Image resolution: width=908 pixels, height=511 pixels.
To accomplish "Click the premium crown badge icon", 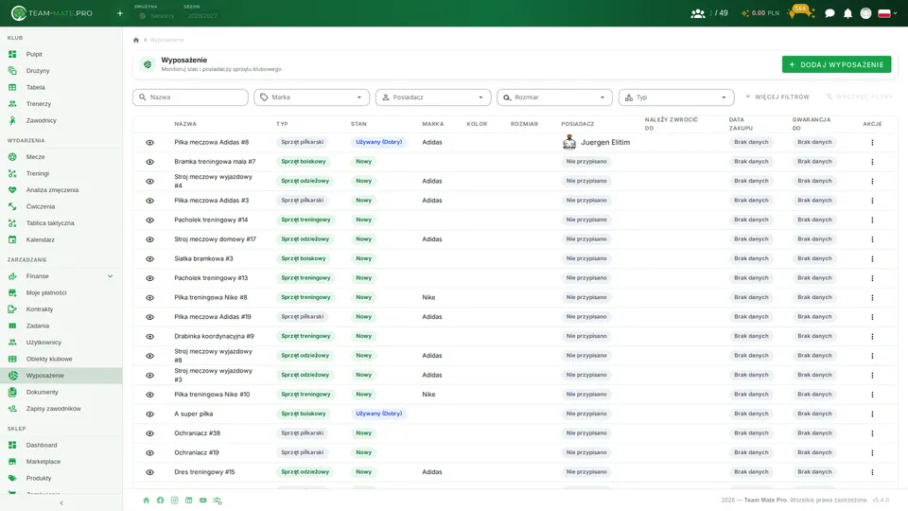I will coord(801,12).
